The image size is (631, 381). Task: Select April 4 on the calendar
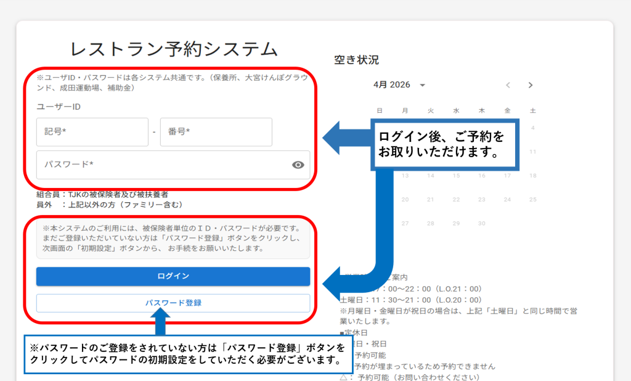point(533,128)
